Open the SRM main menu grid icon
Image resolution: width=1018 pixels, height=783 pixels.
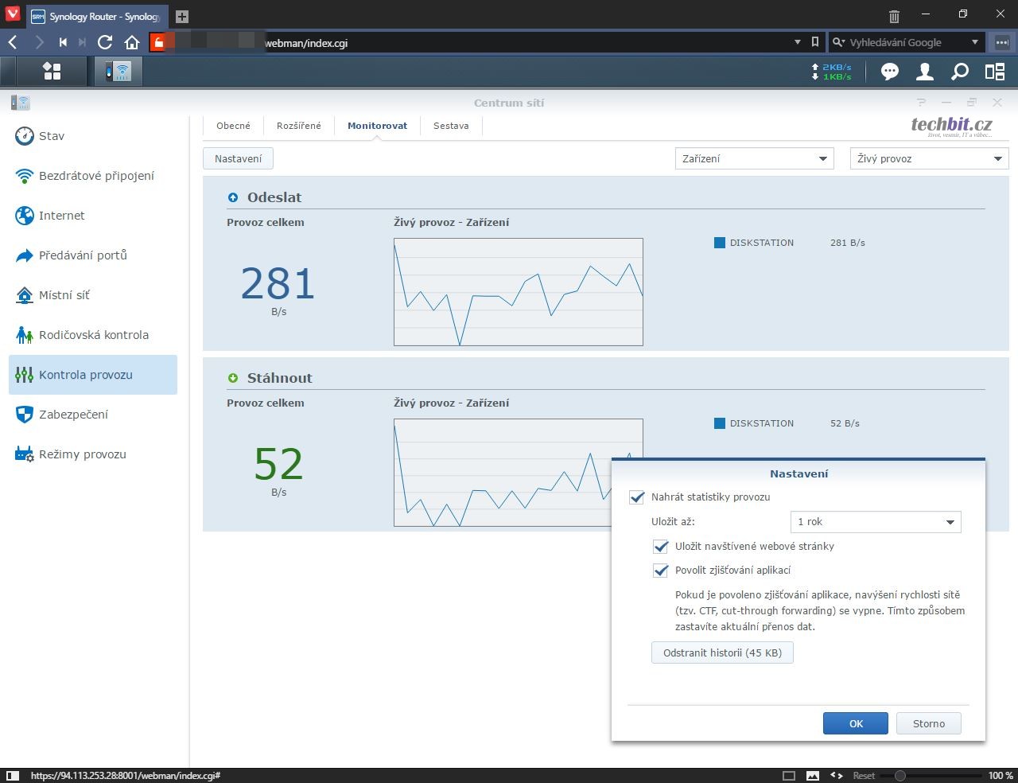52,72
